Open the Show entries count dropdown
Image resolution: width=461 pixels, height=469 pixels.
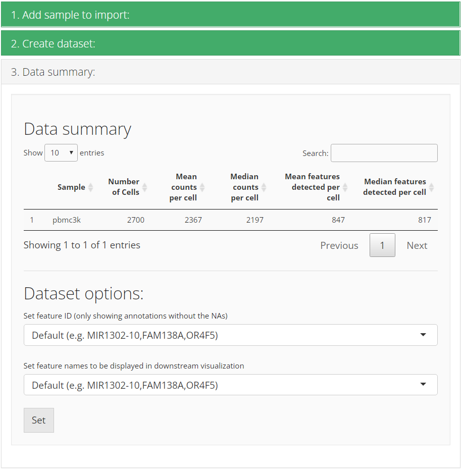61,153
